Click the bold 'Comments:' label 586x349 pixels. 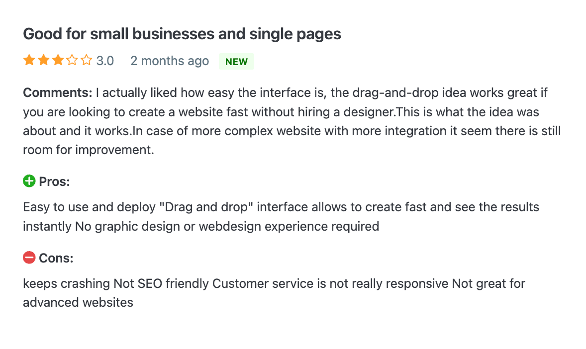coord(58,93)
